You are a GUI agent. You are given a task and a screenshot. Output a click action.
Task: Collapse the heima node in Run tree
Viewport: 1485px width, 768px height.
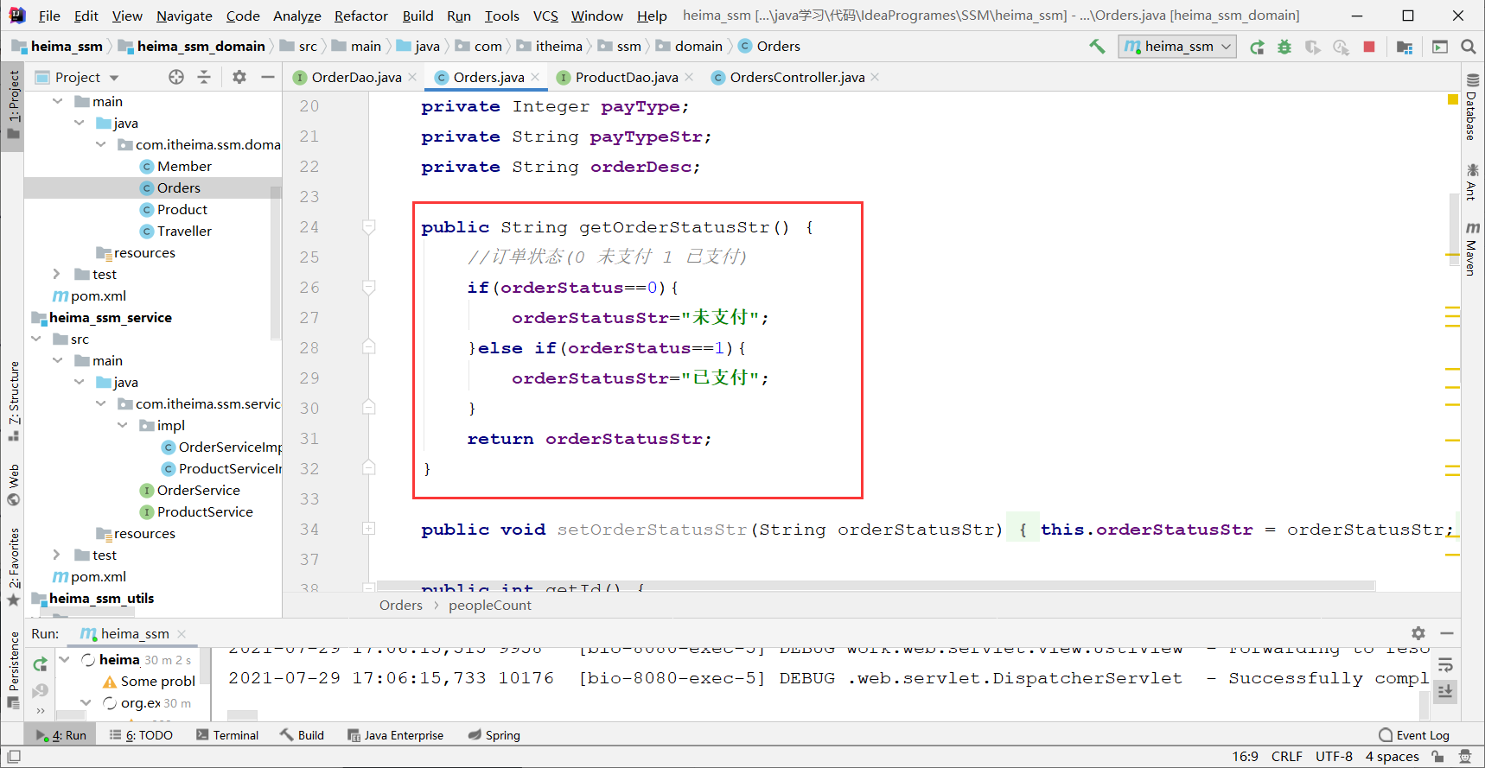click(x=64, y=659)
